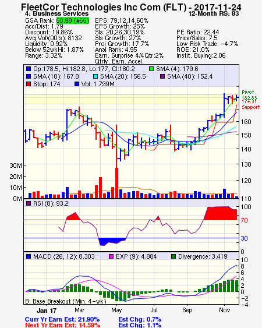Image resolution: width=262 pixels, height=328 pixels.
Task: Click 'Curr Yr Earn Est: 21.90%' text
Action: 62,319
